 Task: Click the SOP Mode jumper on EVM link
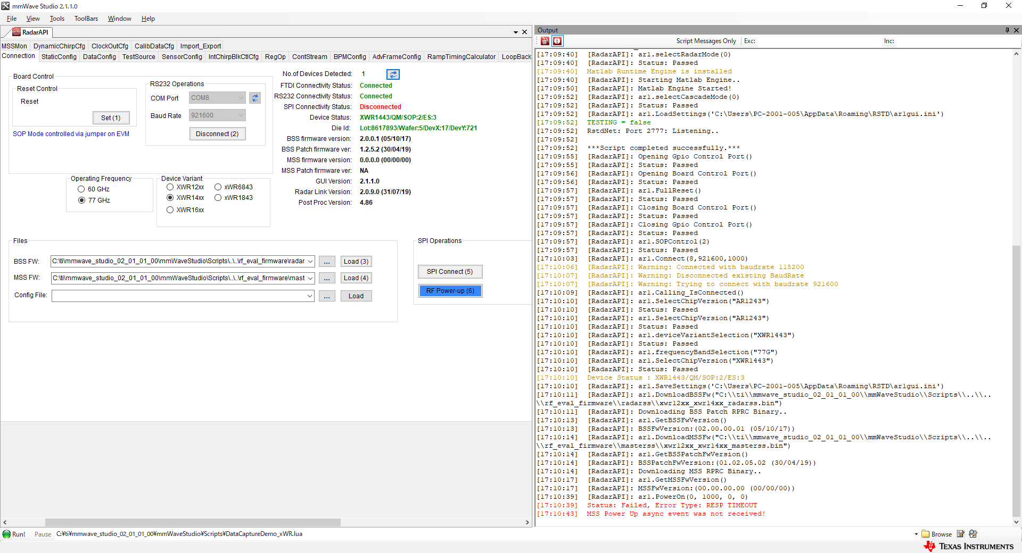71,134
